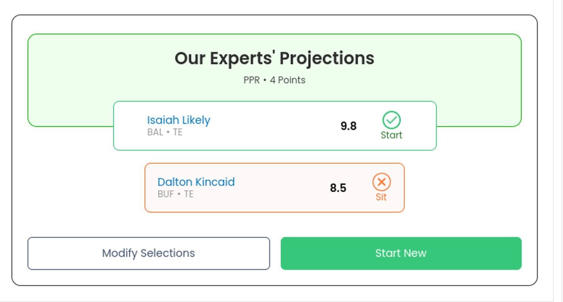Click the green Start New button

click(401, 253)
